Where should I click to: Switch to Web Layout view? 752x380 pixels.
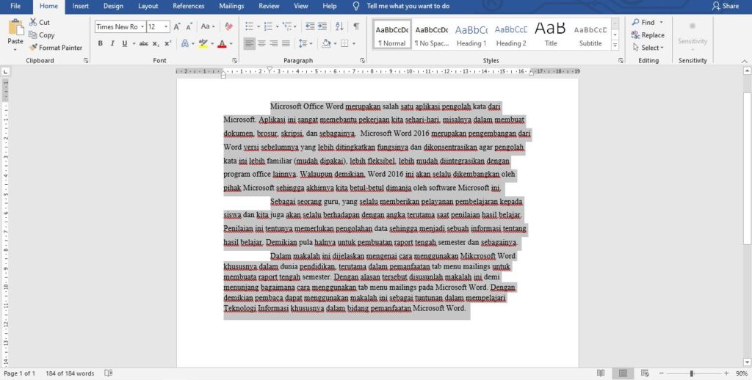coord(645,373)
